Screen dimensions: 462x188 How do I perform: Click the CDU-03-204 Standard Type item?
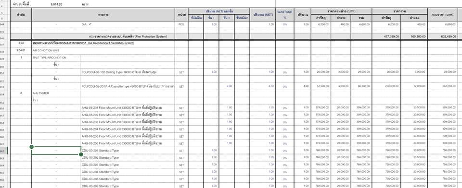pyautogui.click(x=100, y=172)
